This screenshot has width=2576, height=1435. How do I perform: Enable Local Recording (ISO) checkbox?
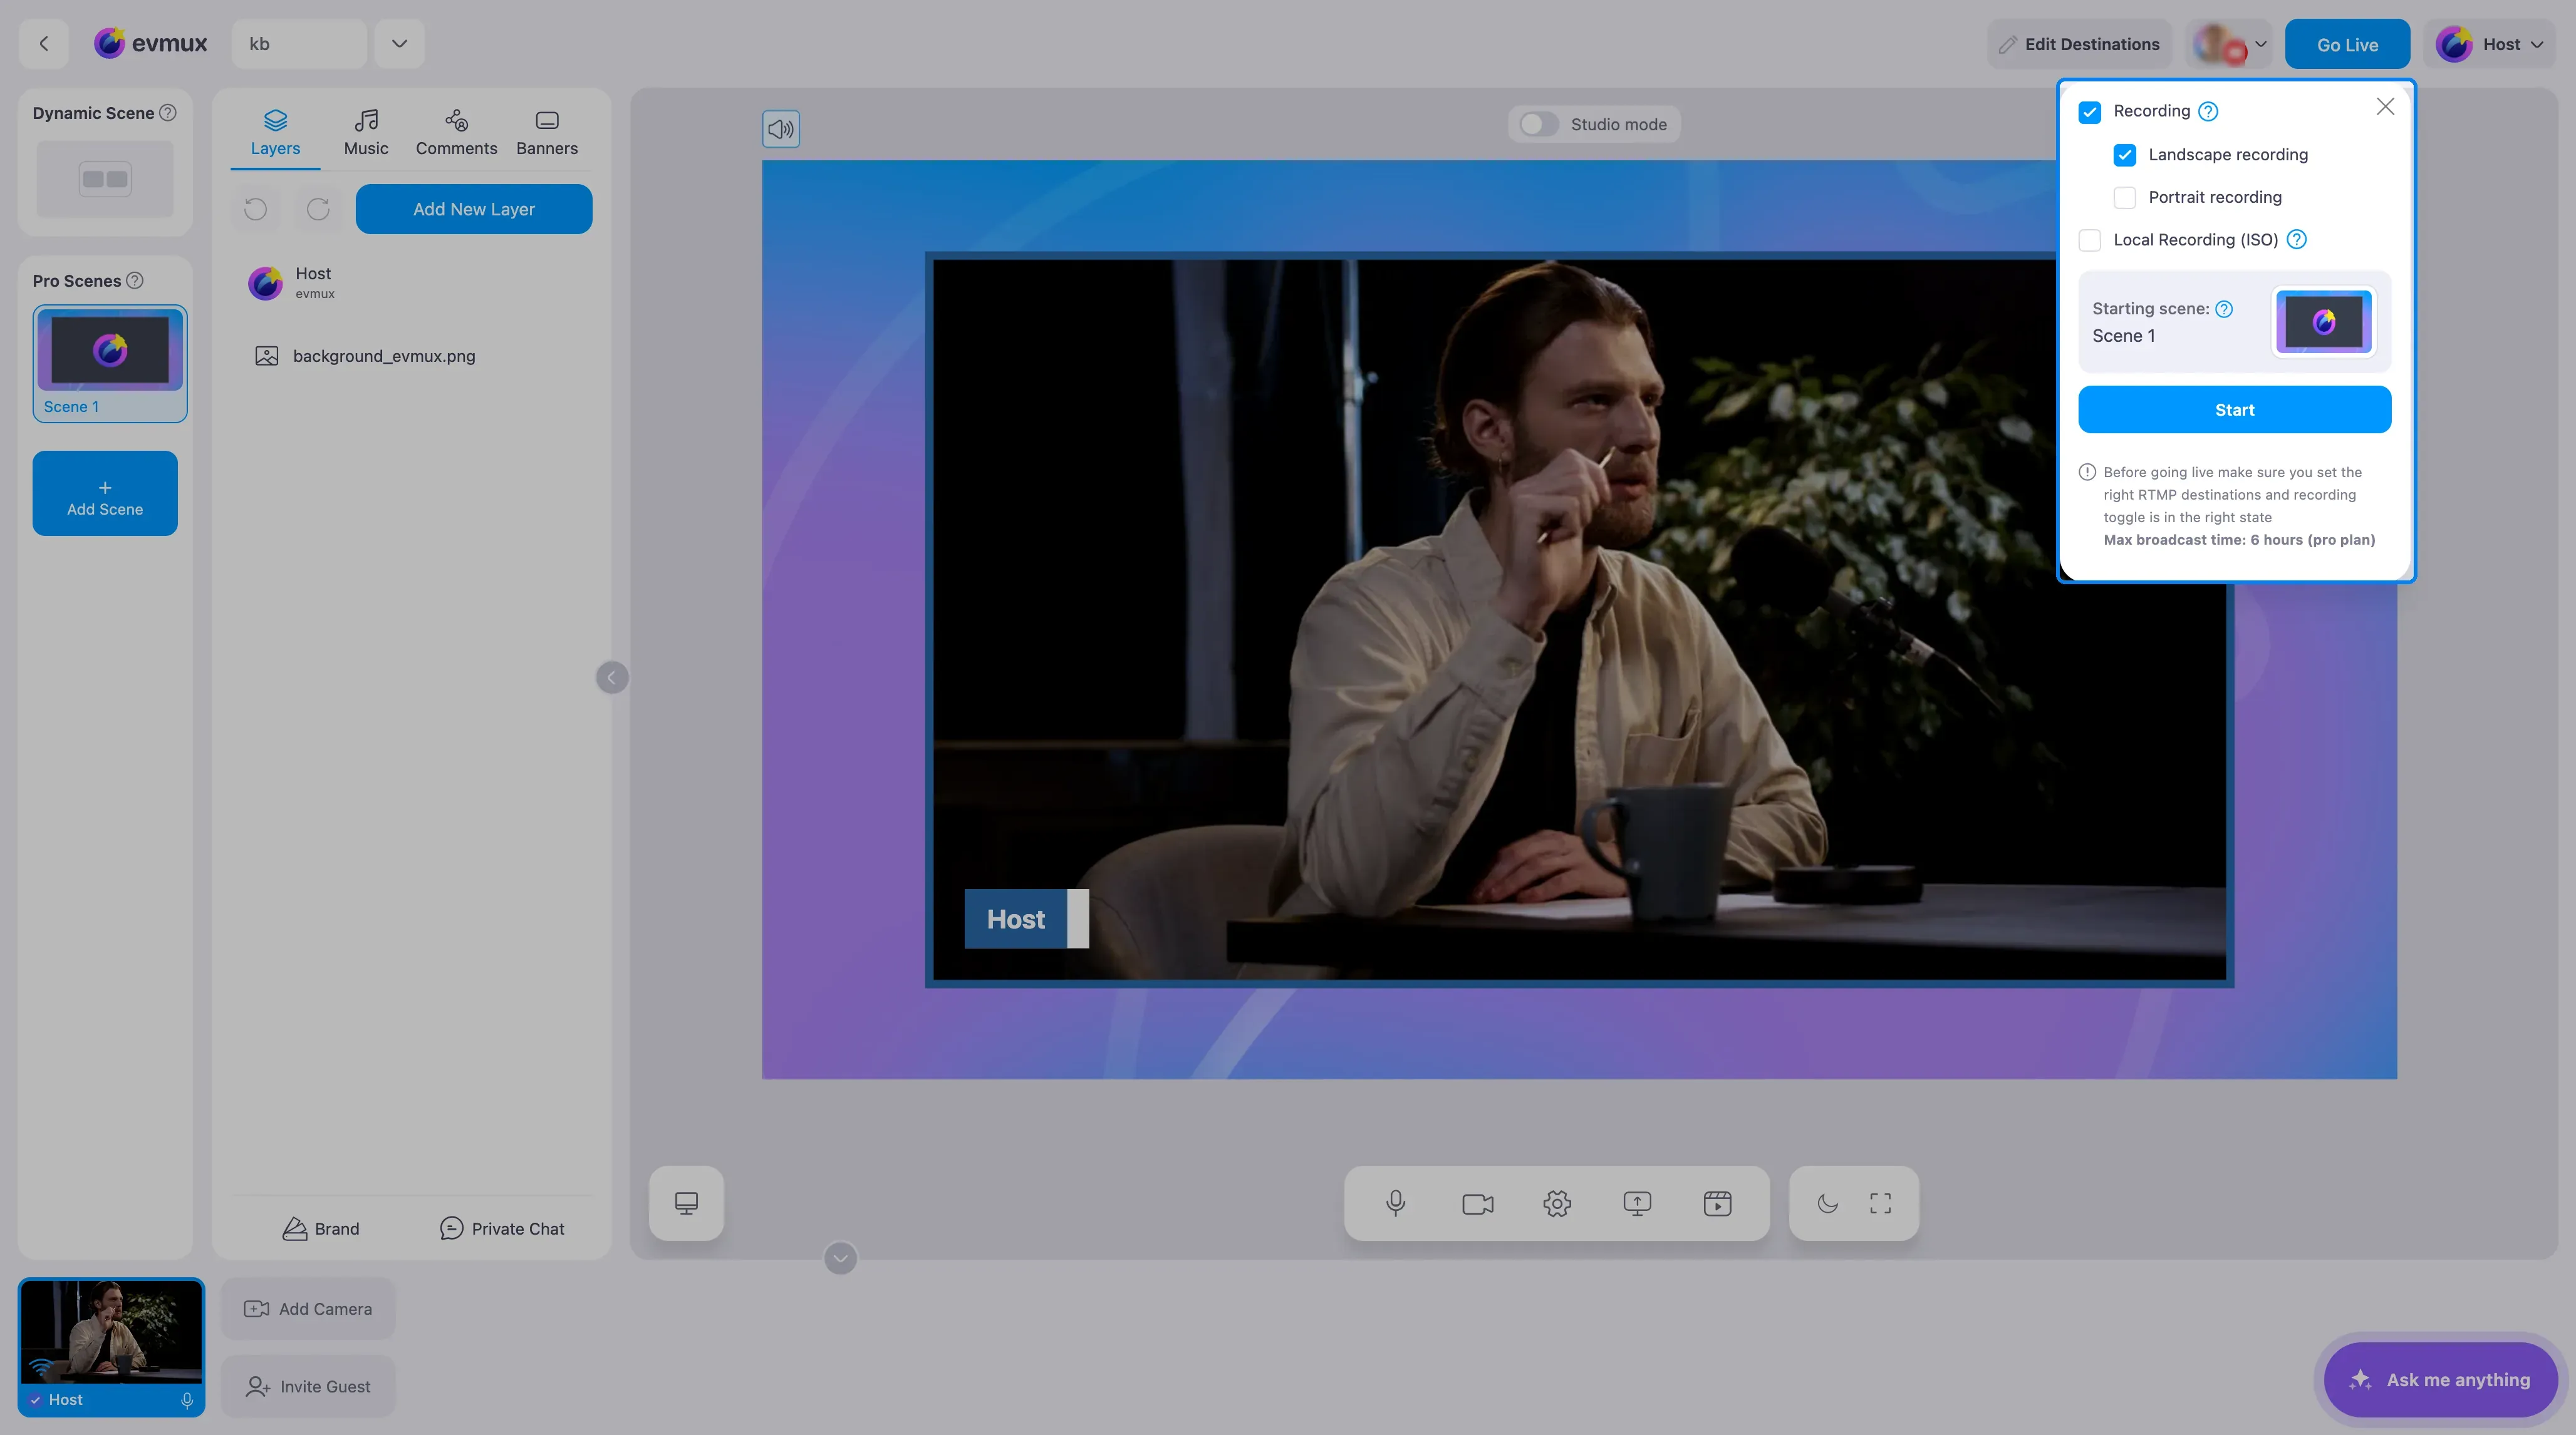2089,240
